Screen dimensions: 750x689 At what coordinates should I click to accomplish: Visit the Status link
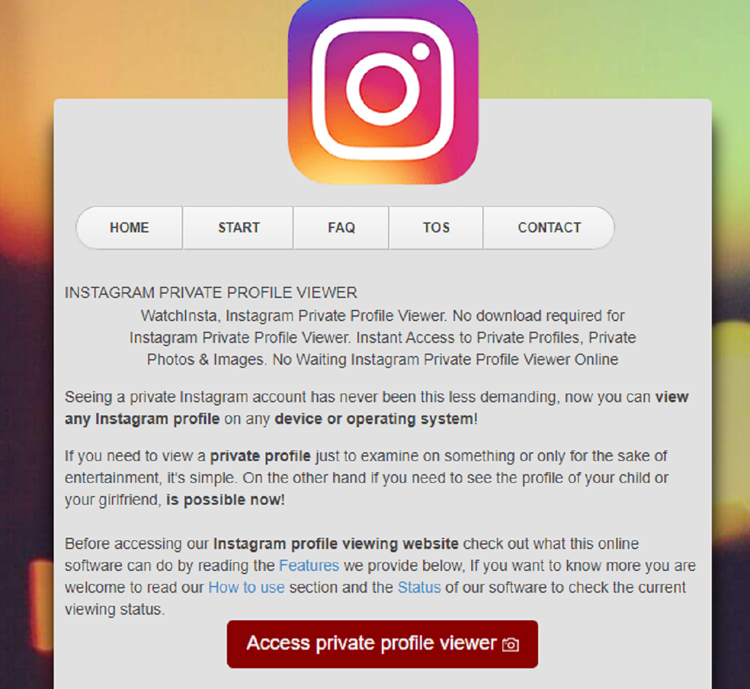[x=419, y=587]
